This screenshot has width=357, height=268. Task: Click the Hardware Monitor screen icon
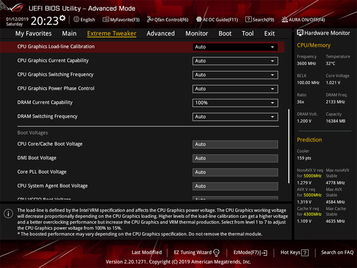(300, 33)
